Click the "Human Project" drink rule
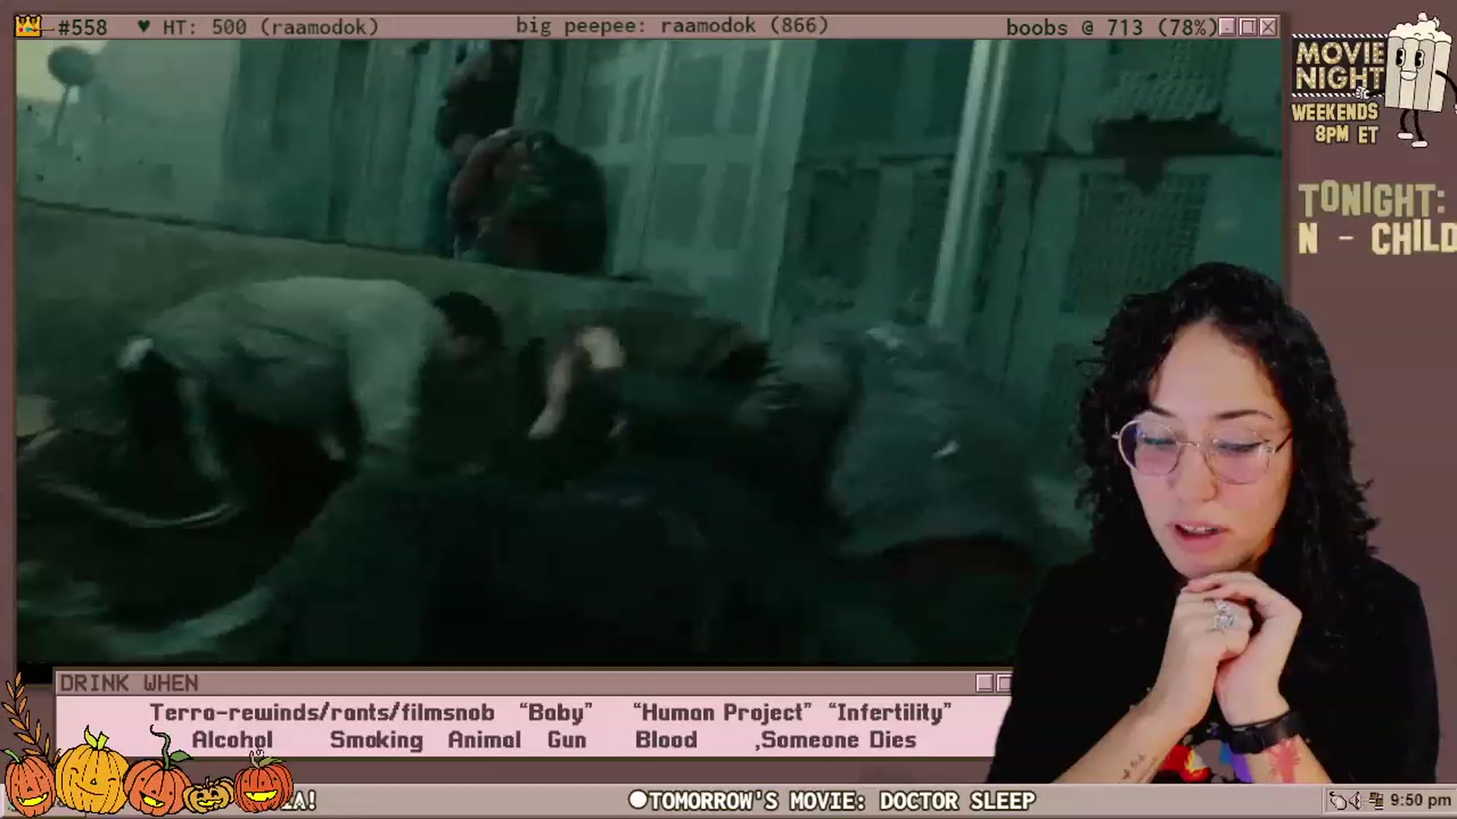This screenshot has width=1457, height=819. point(722,712)
